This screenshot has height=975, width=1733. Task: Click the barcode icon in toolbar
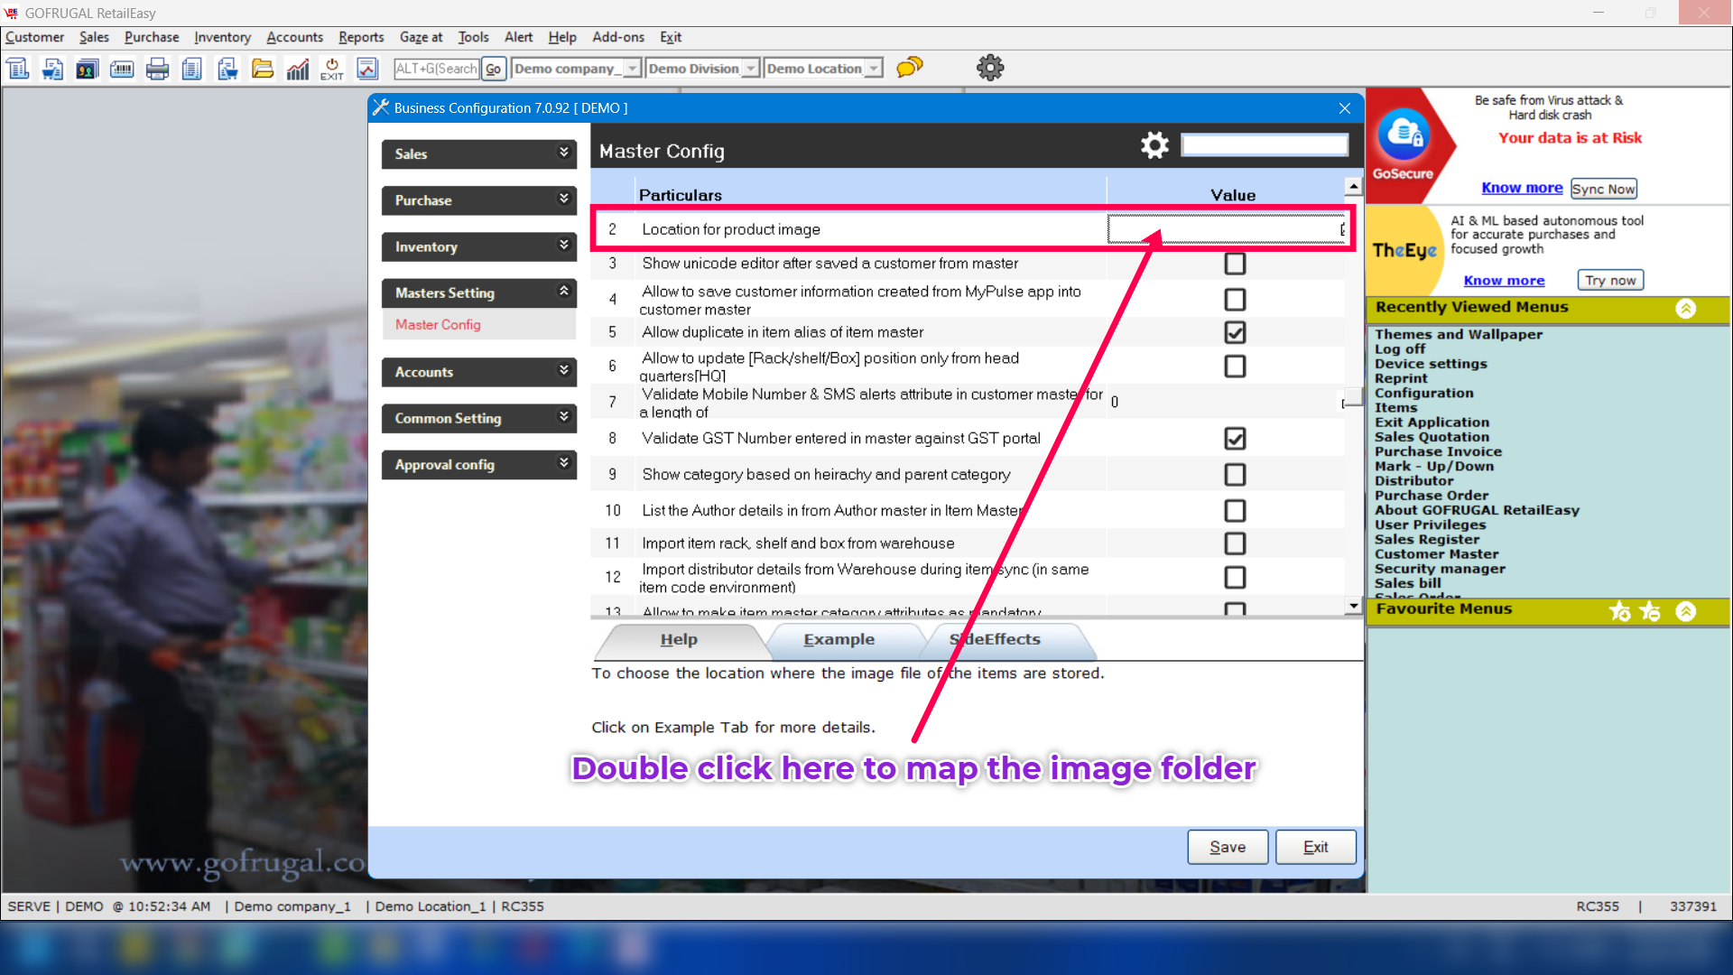pyautogui.click(x=122, y=69)
